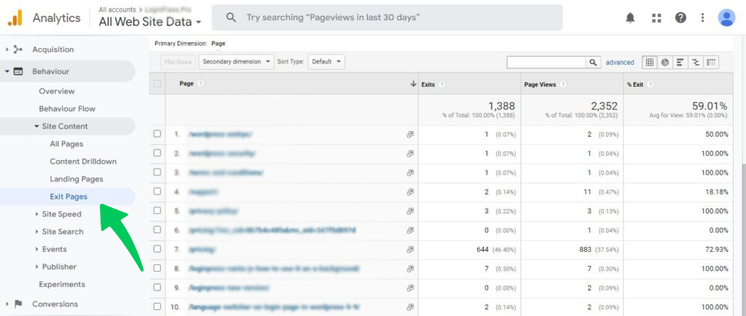Switch to Comparison view
The image size is (746, 316).
[696, 62]
